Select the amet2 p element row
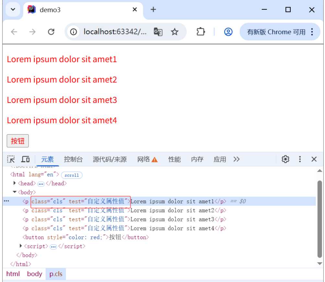Viewport: 325px width, 282px height. 159,210
